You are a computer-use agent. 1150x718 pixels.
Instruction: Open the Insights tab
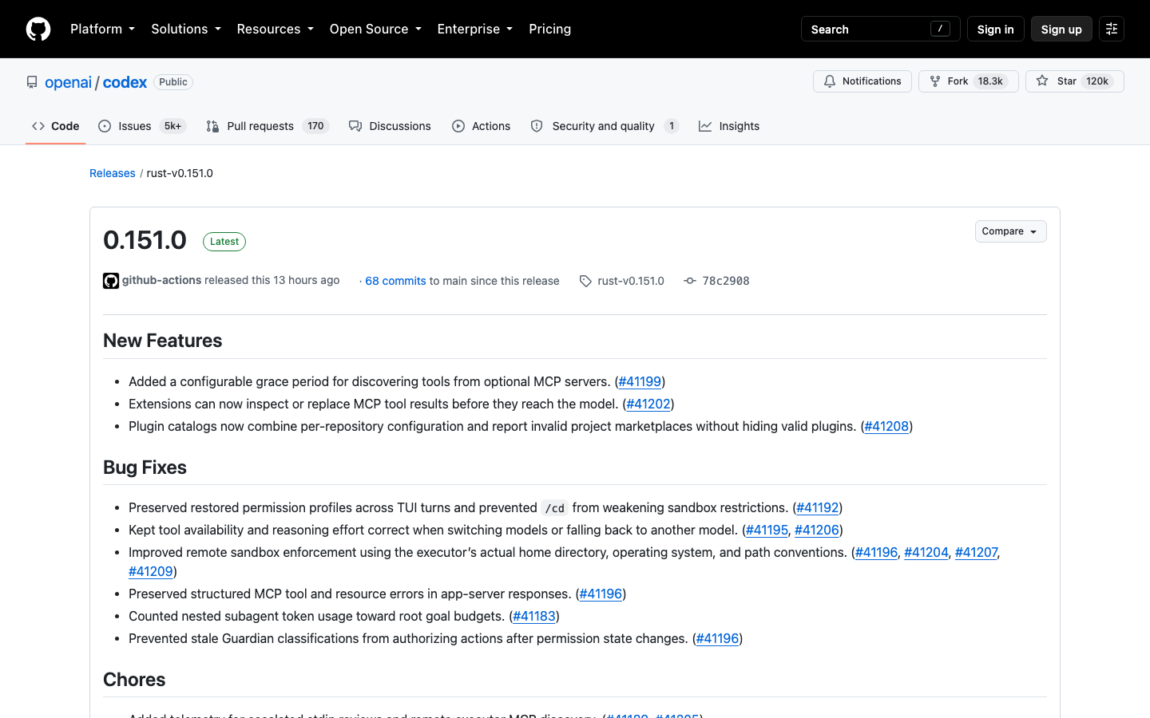[x=729, y=126]
